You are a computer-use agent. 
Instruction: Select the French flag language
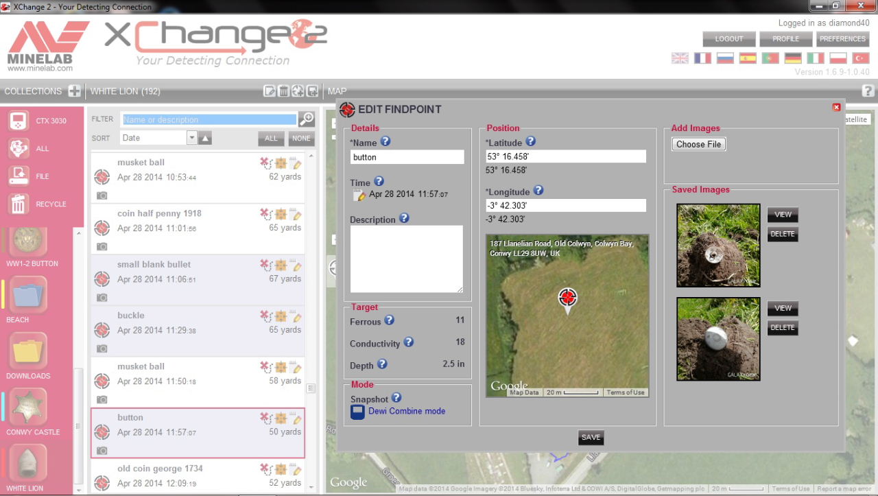tap(702, 58)
